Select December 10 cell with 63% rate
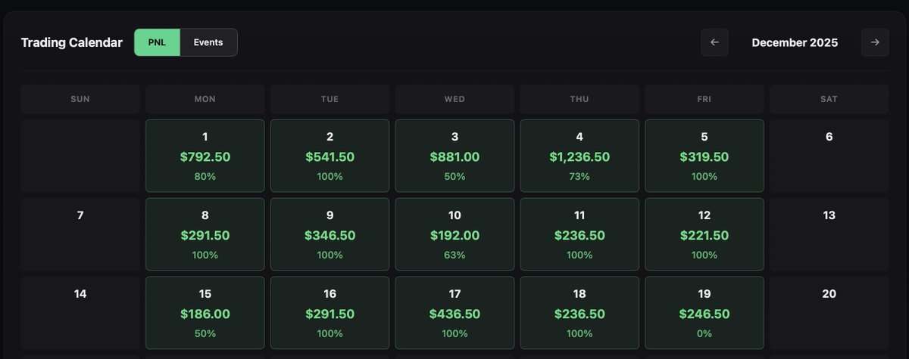This screenshot has width=909, height=359. 454,234
